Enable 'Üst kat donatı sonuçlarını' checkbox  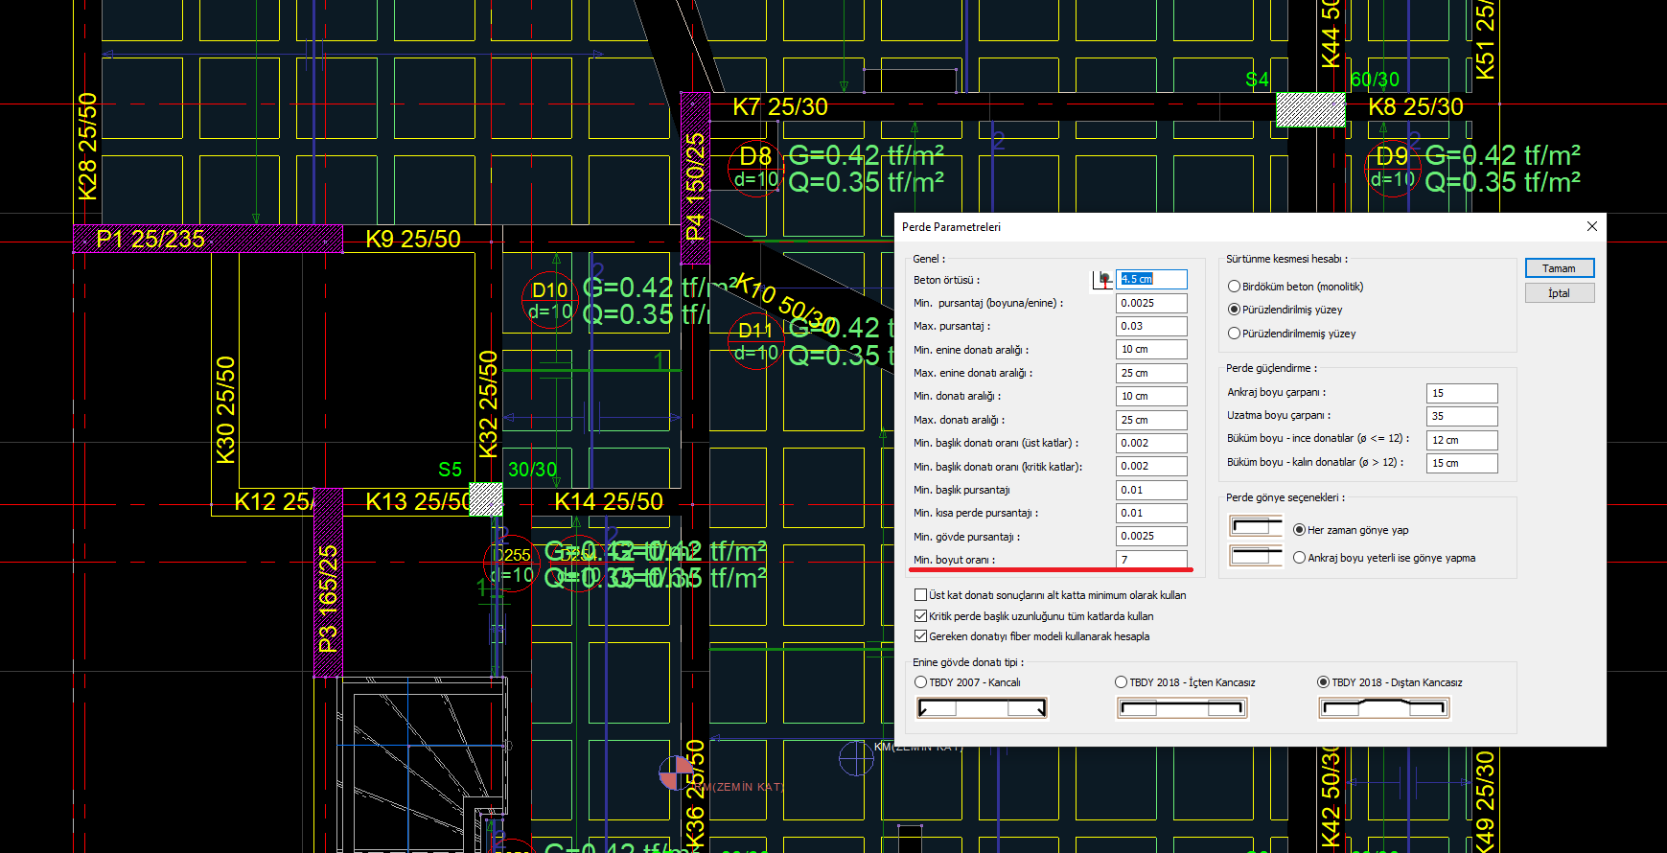[920, 595]
